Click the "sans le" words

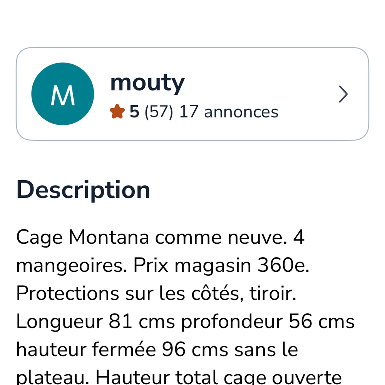[266, 350]
